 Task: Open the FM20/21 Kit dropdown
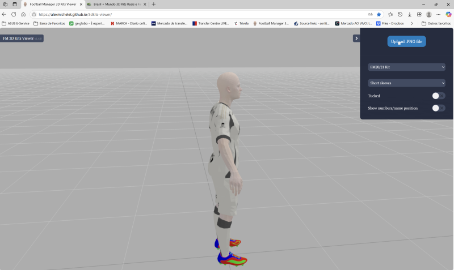406,67
